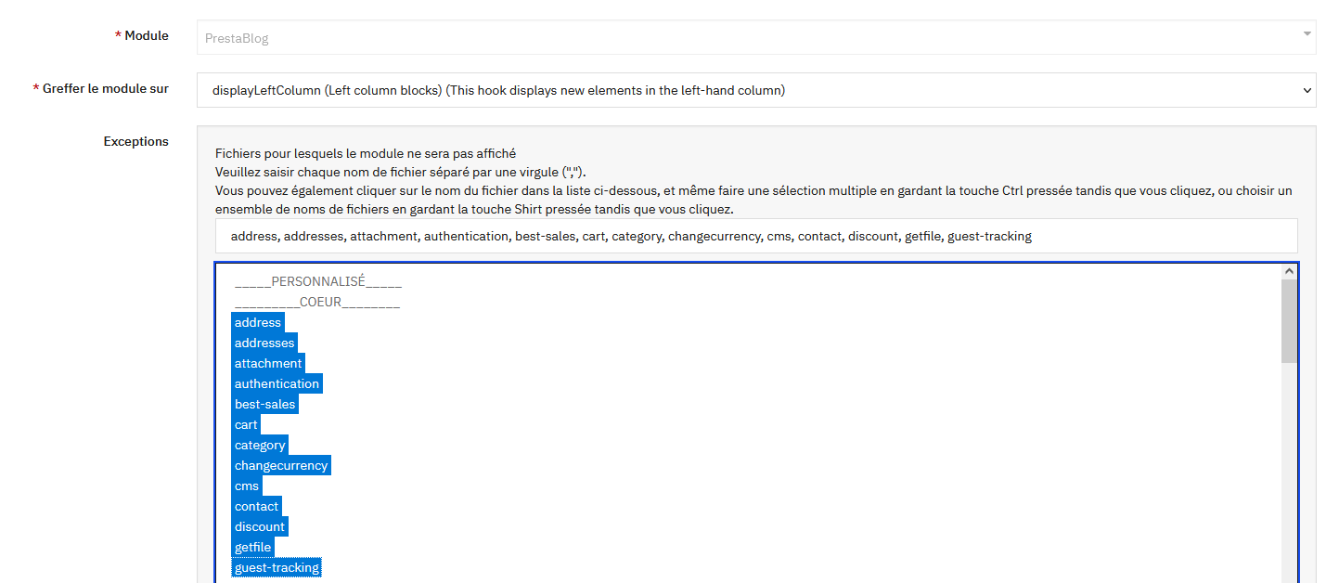Select 'changecurrency' list entry
The width and height of the screenshot is (1326, 583).
pos(281,466)
